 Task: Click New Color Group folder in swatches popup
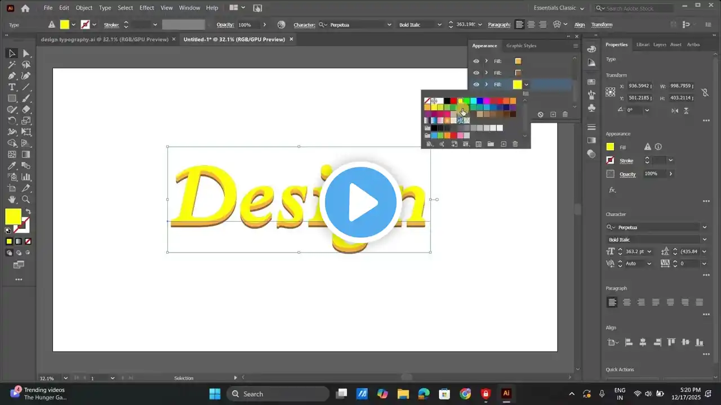(491, 145)
